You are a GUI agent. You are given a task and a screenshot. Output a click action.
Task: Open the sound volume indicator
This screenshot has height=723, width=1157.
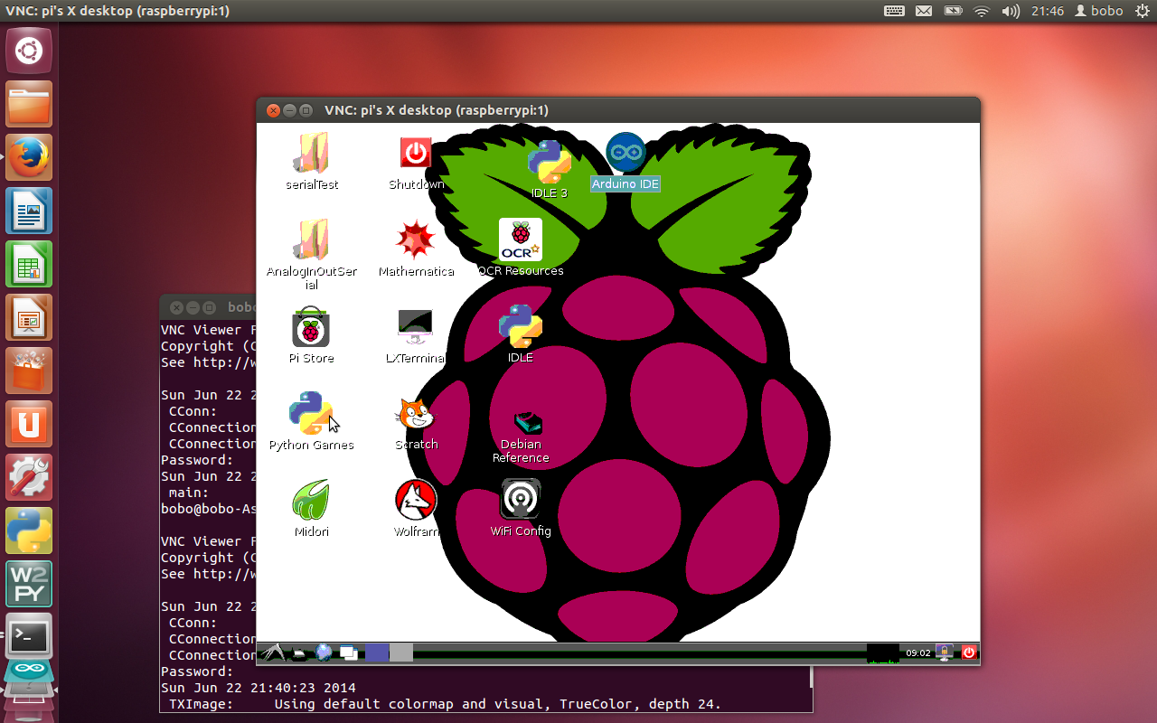click(1011, 11)
